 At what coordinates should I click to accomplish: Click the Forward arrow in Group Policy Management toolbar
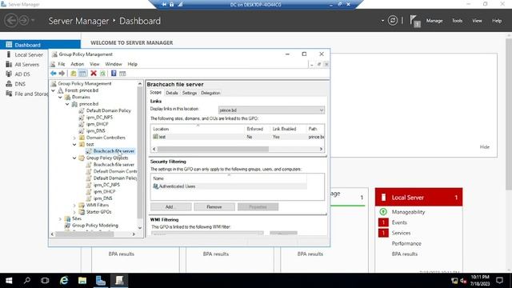pyautogui.click(x=62, y=74)
